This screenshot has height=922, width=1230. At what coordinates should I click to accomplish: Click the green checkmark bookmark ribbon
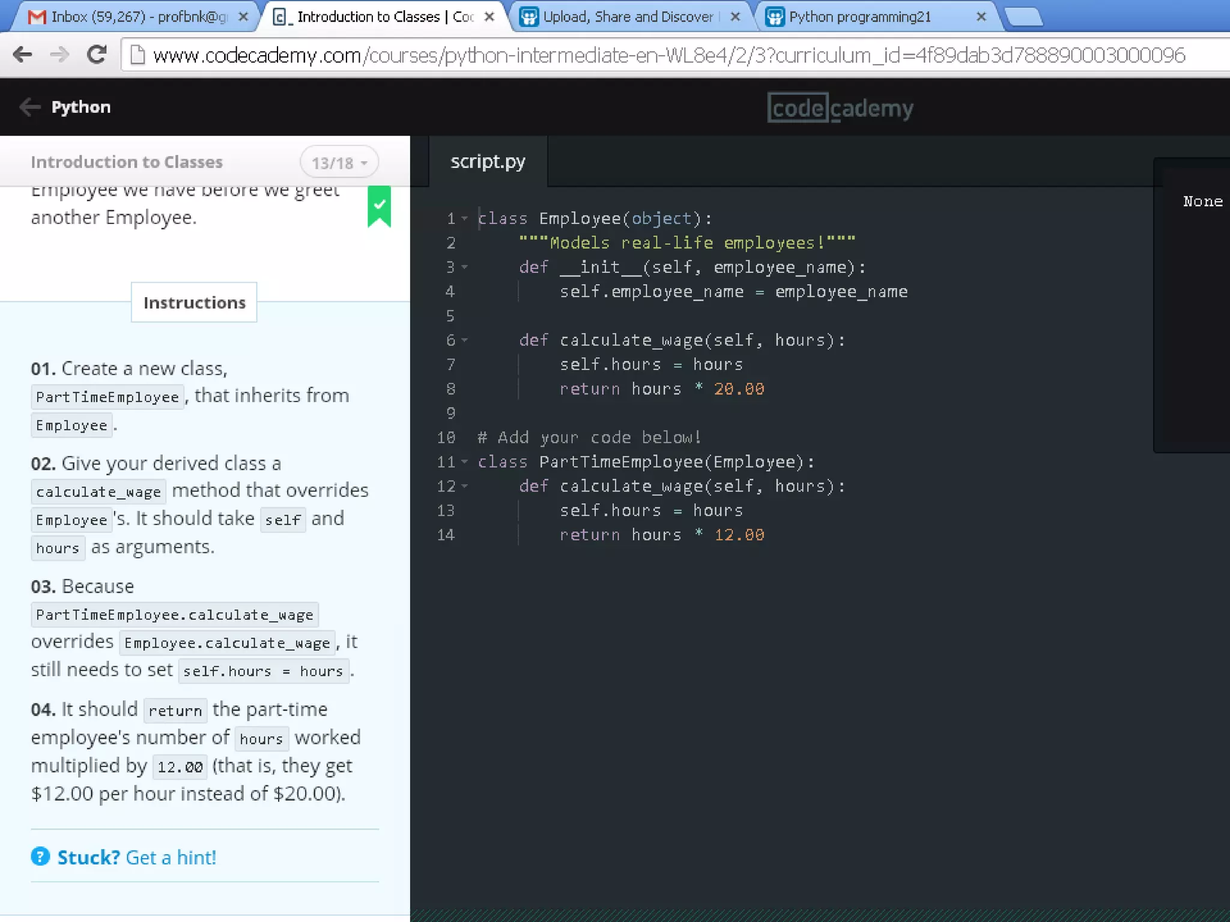379,206
